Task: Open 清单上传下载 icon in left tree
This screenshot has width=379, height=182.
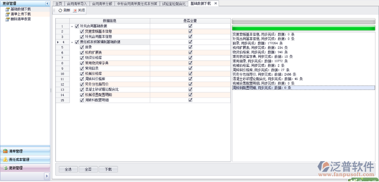Action: pos(7,14)
